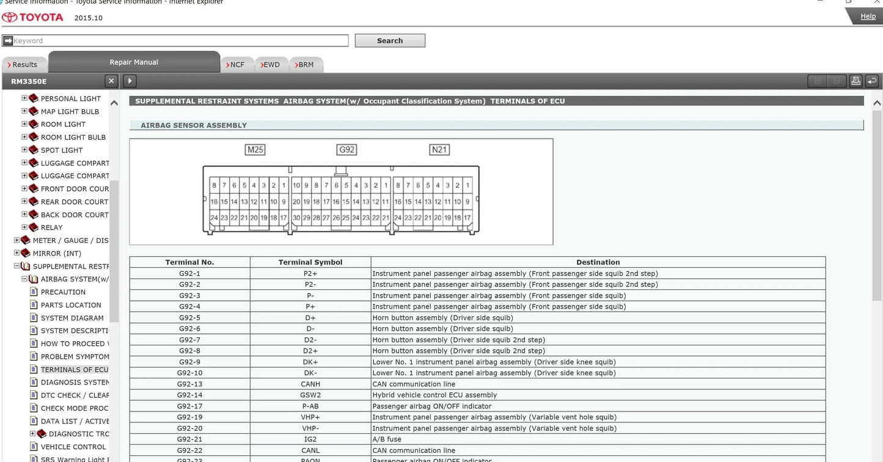Expand the MIRROR (INT) section
This screenshot has height=462, width=883.
(x=17, y=253)
